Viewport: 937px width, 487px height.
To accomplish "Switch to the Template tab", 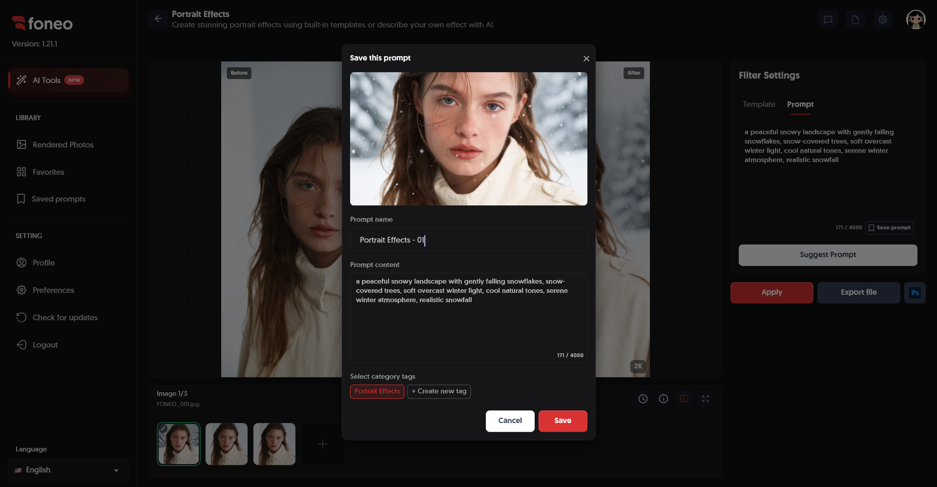I will 759,104.
